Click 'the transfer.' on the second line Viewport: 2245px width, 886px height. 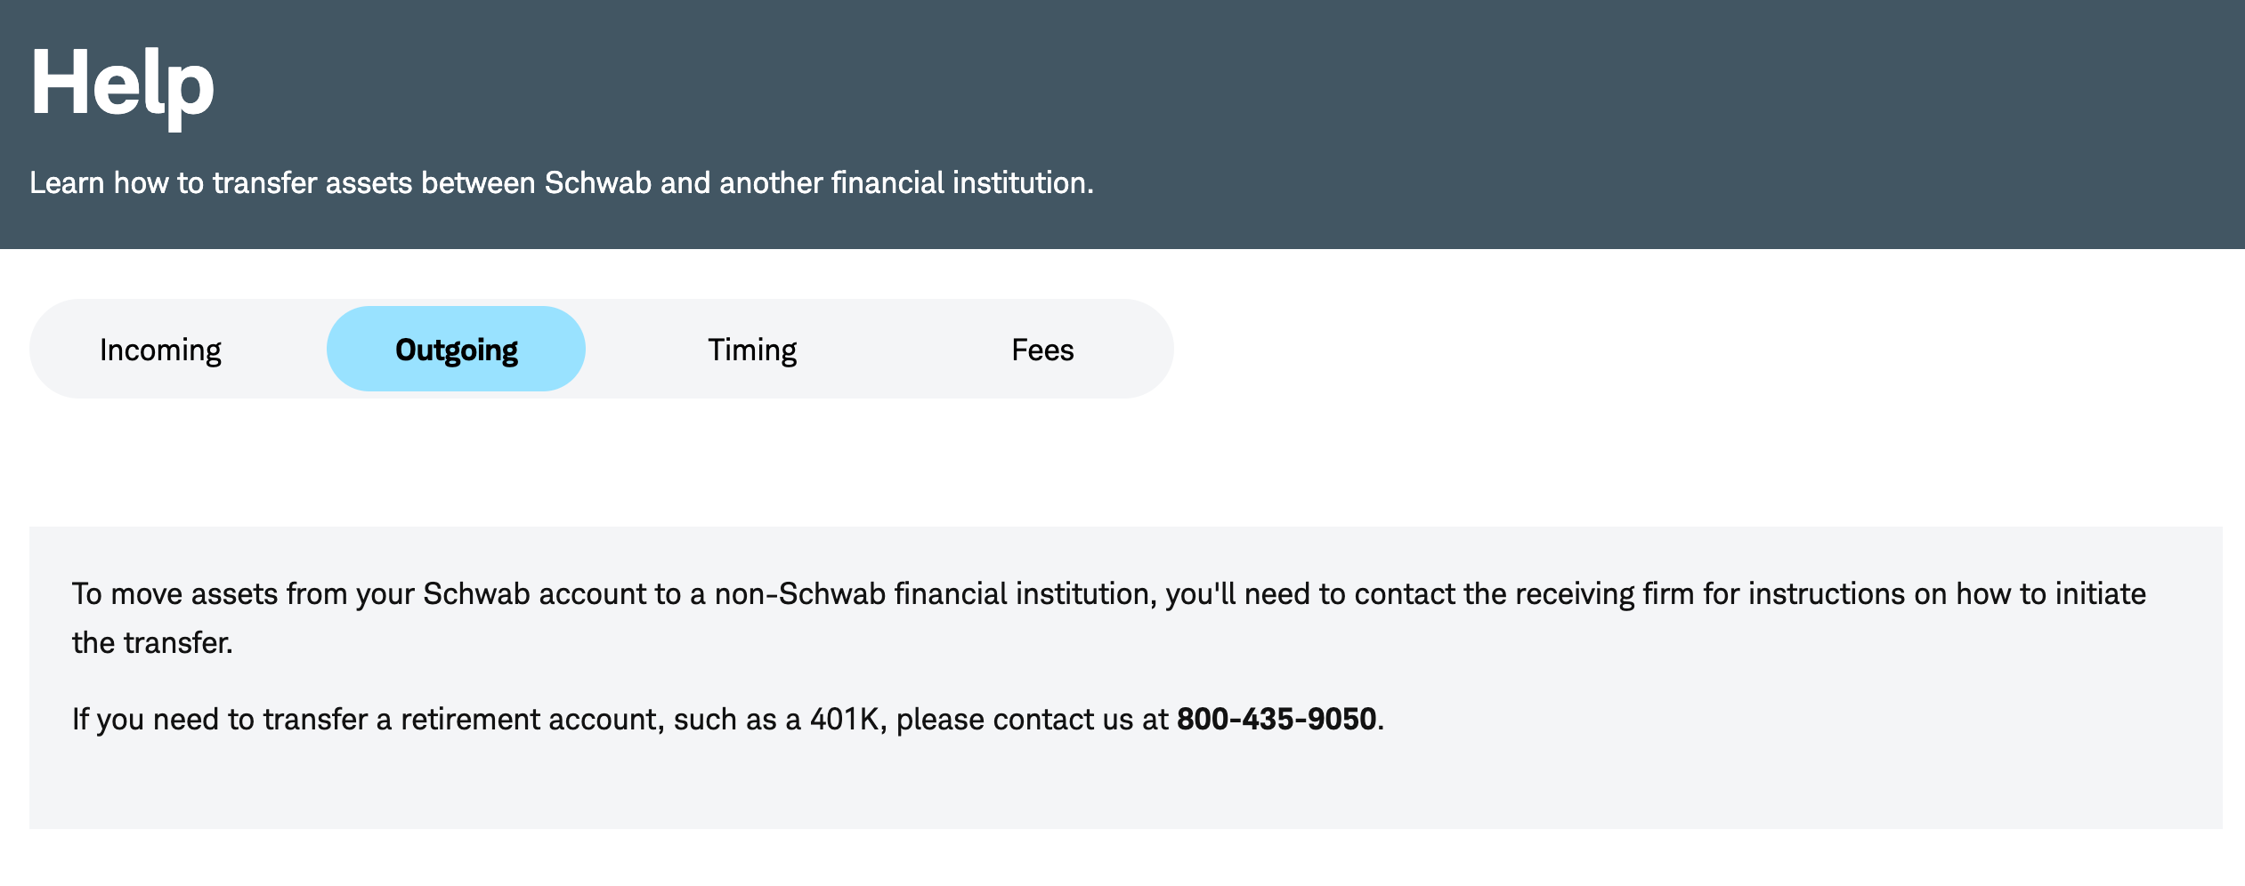[152, 642]
